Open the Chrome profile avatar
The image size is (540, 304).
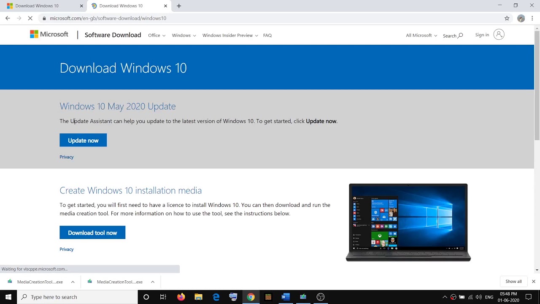coord(521,18)
